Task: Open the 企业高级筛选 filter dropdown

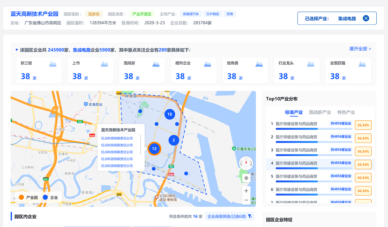Action: [x=227, y=216]
